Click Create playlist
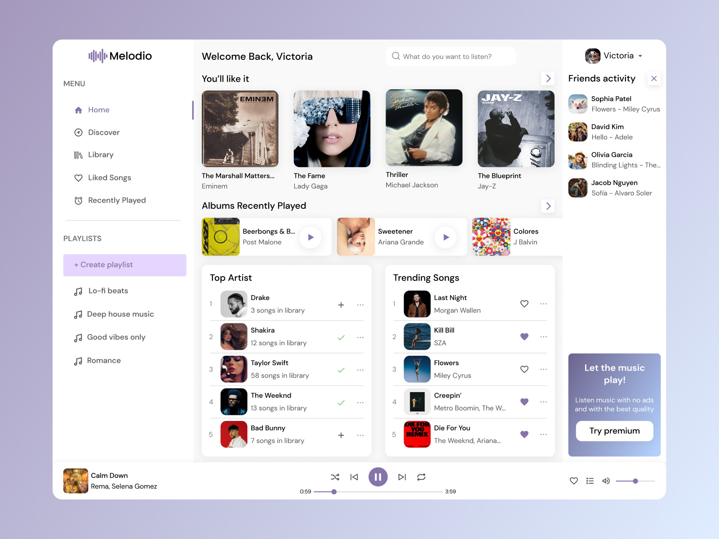This screenshot has width=719, height=539. (124, 265)
